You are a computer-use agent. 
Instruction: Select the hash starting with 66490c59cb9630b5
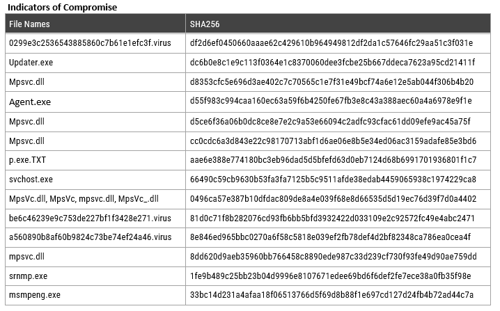(333, 180)
